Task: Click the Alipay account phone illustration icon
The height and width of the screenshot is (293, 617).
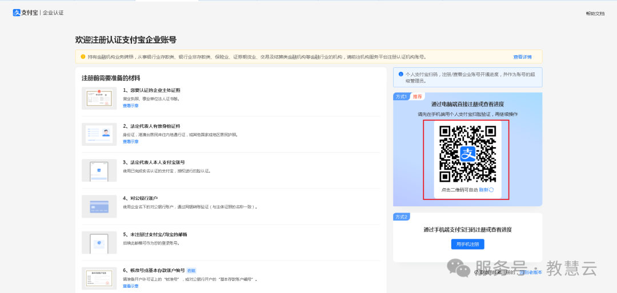Action: pos(99,170)
